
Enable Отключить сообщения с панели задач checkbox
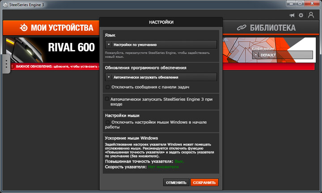107,87
